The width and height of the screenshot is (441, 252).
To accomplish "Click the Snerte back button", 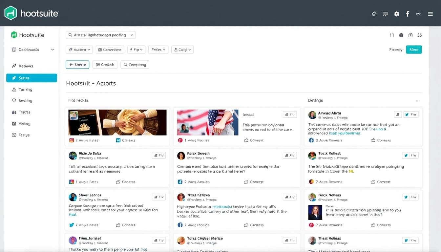I will (77, 65).
